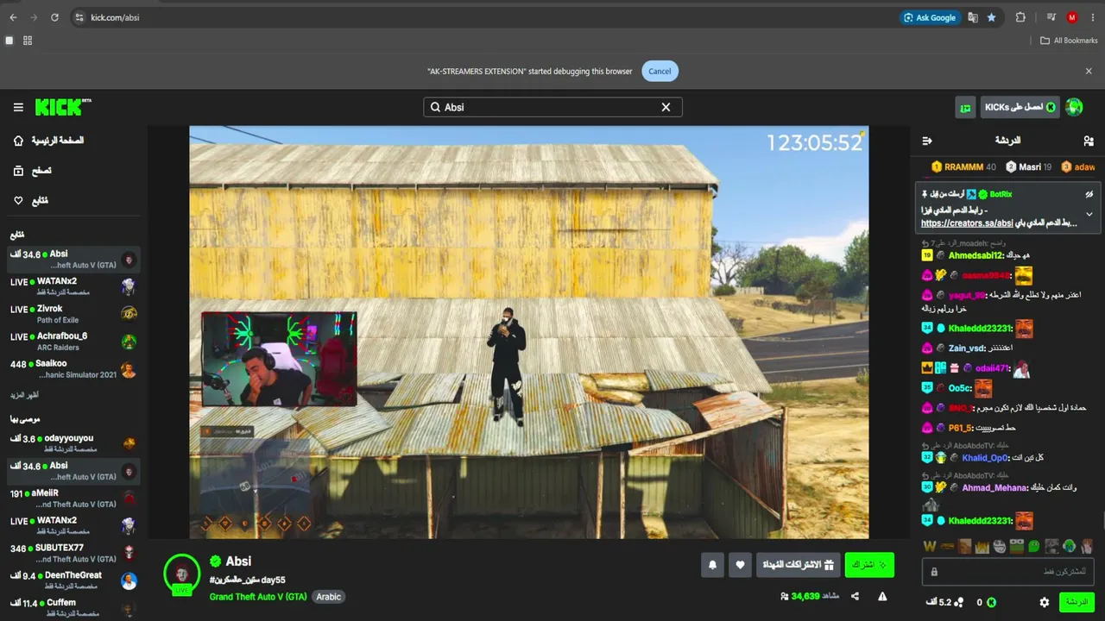Dismiss the debugging infobar
This screenshot has width=1105, height=621.
coord(1089,72)
